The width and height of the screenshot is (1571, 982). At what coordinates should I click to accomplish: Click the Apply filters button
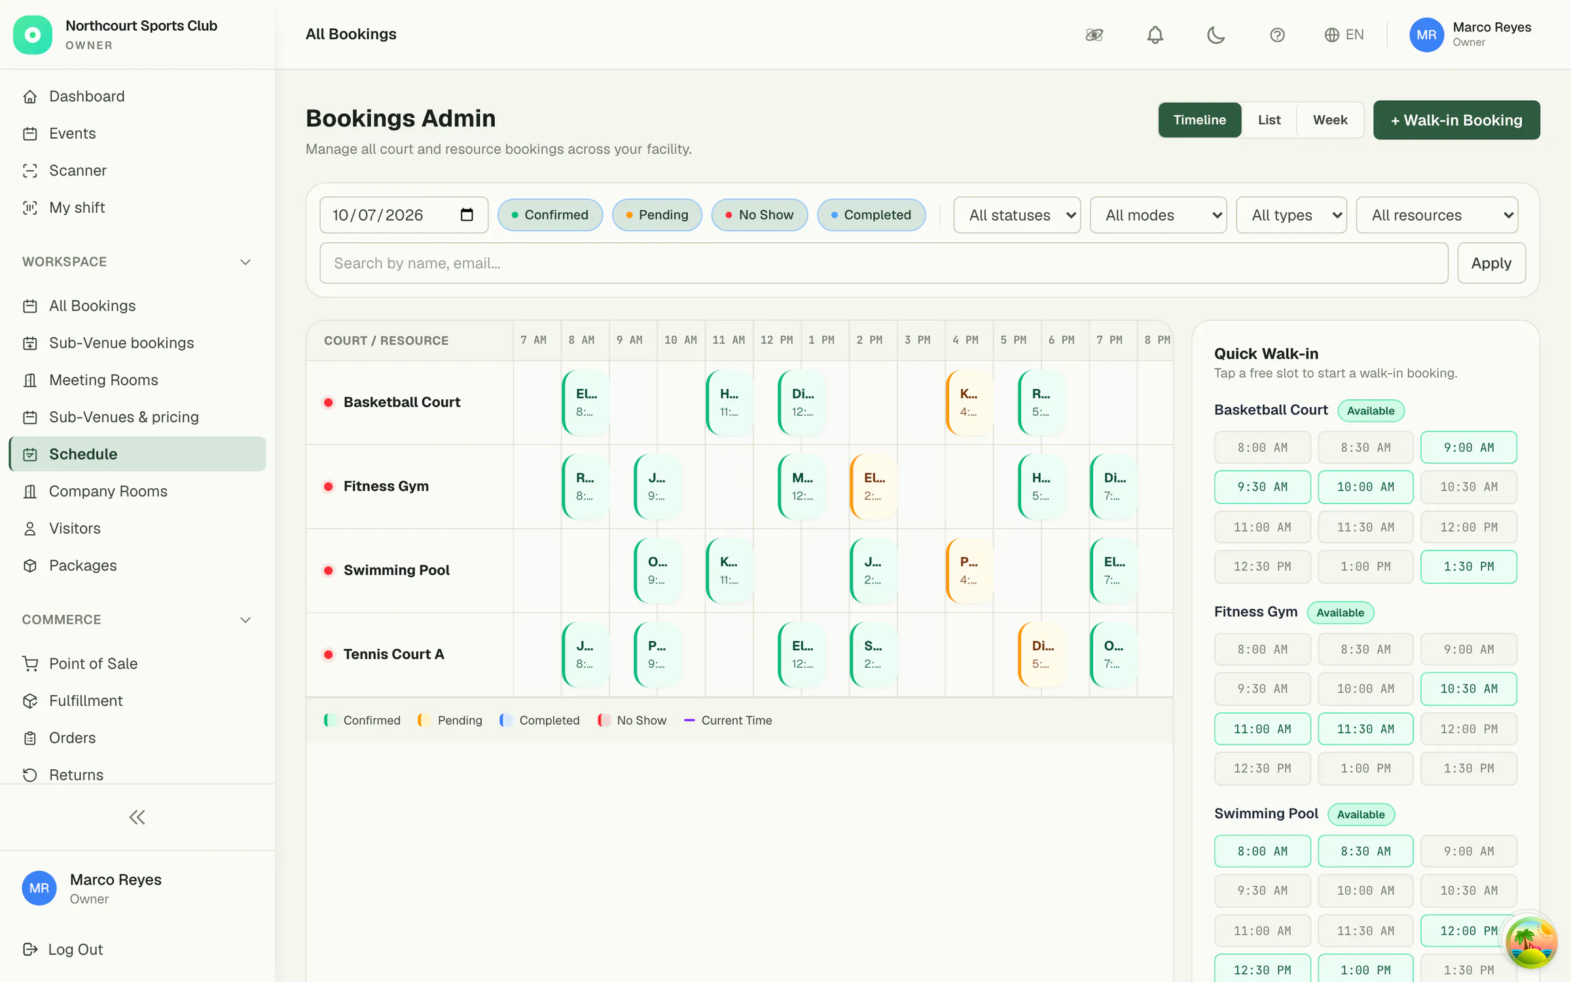(1491, 263)
